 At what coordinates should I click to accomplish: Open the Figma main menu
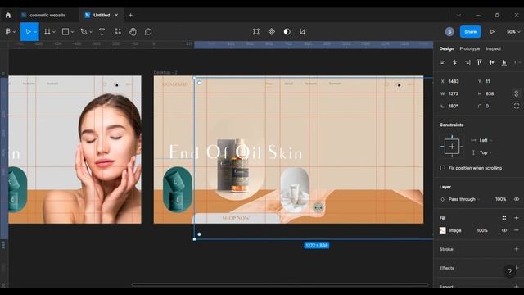9,32
